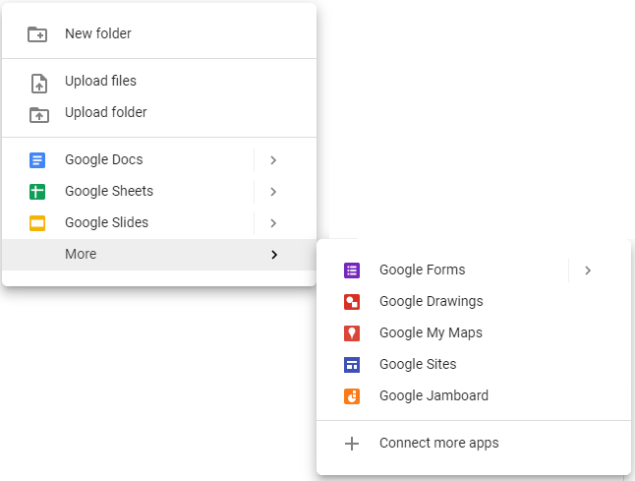Click the Upload folder icon

coord(39,115)
